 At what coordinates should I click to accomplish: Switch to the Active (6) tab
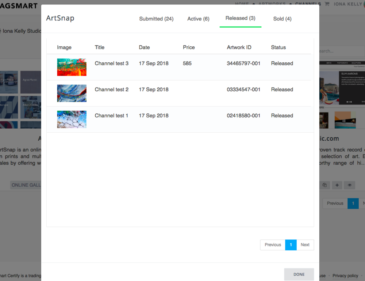(x=198, y=19)
